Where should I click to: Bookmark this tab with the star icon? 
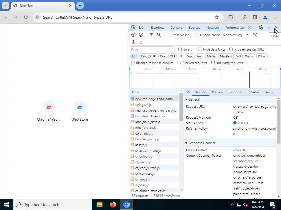(217, 17)
